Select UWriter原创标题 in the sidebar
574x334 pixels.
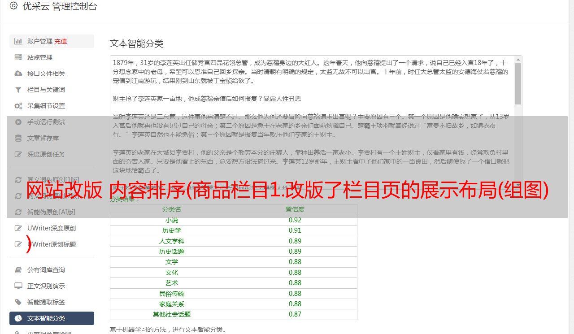(x=52, y=244)
